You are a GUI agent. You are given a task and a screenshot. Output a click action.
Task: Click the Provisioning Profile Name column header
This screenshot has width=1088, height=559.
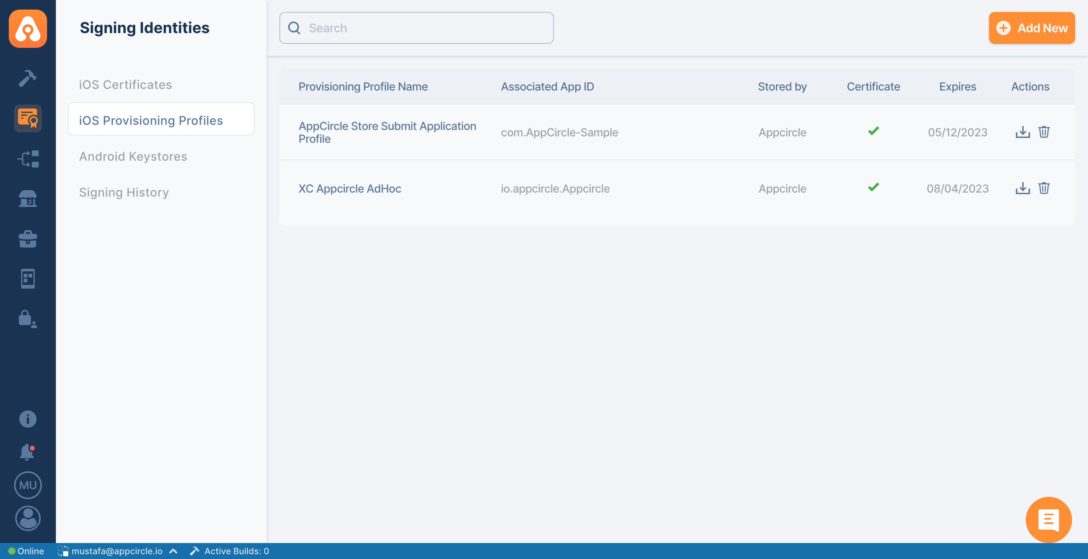[x=363, y=86]
